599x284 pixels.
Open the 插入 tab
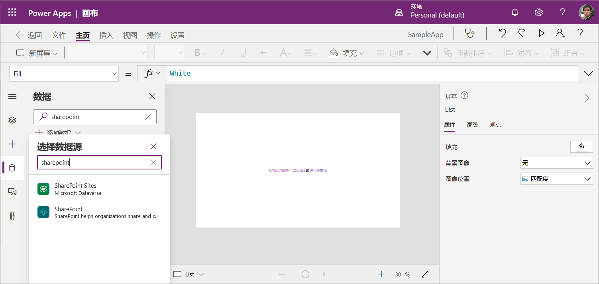106,35
